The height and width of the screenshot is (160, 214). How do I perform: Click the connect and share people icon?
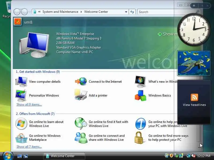click(x=81, y=138)
